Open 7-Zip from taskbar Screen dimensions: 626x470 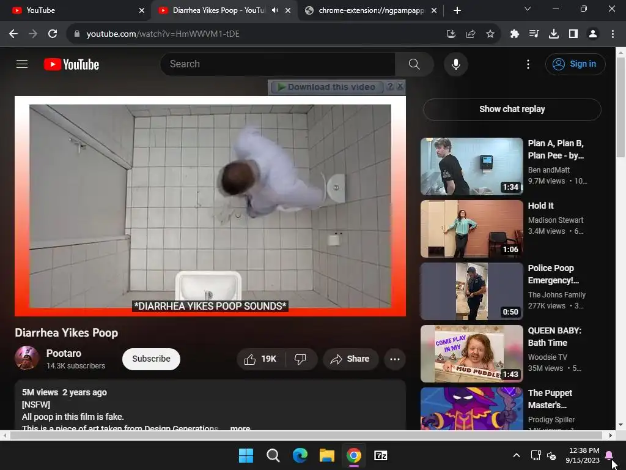coord(381,455)
